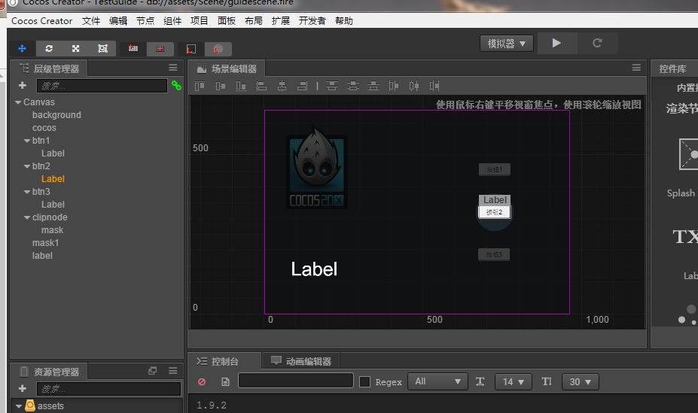The image size is (698, 413).
Task: Distribute nodes by left edges
Action: click(x=394, y=86)
